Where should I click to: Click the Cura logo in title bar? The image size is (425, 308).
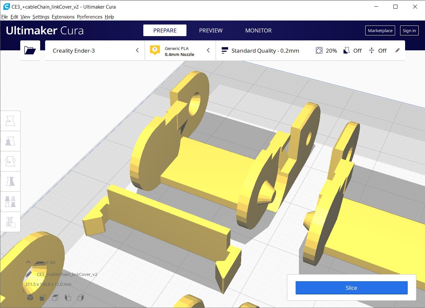[x=6, y=7]
